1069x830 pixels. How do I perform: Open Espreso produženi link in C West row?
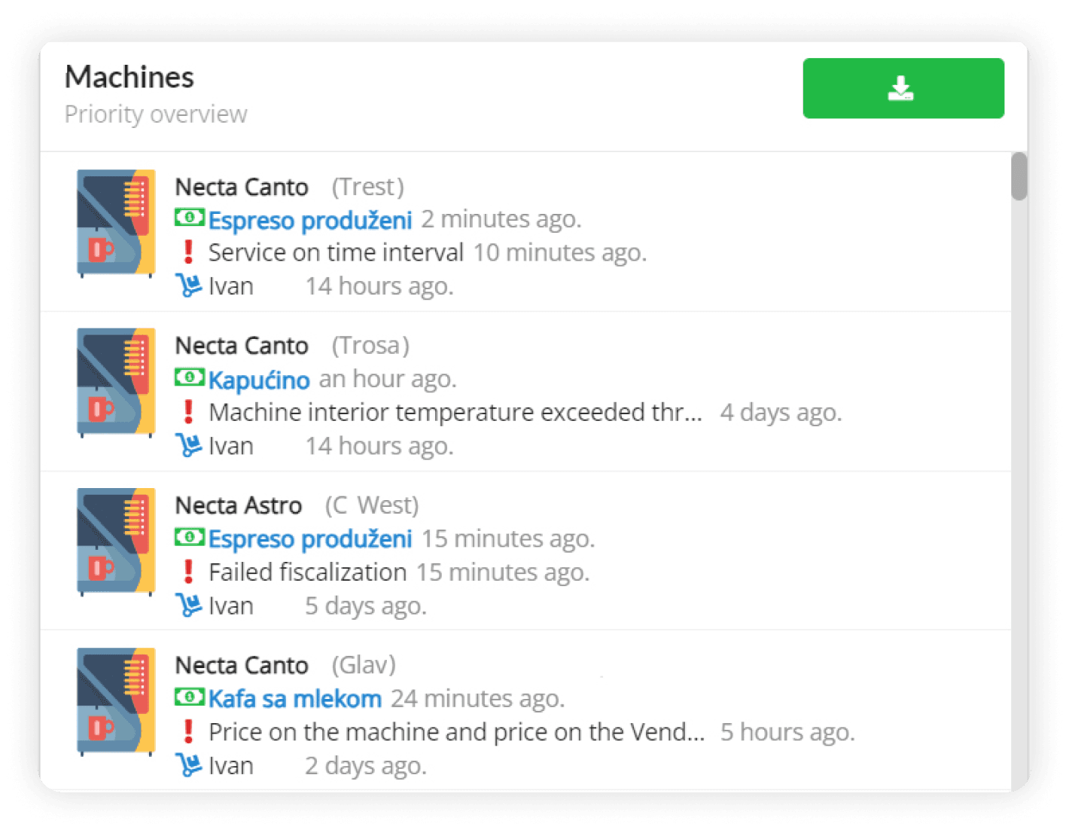click(x=310, y=539)
